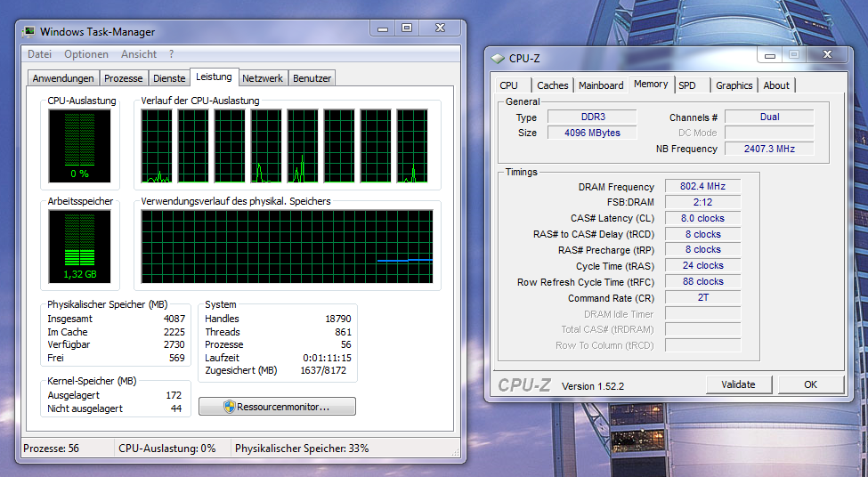Switch to the Benutzer tab

pos(312,78)
